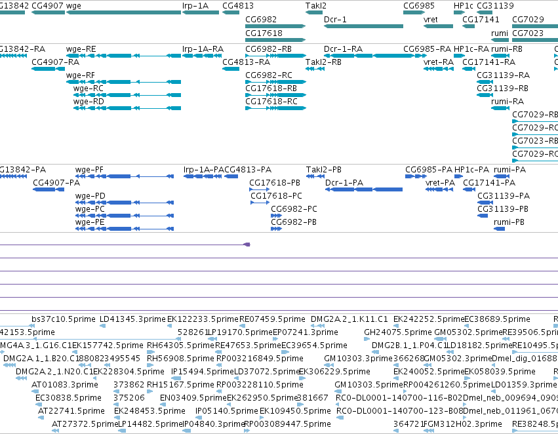This screenshot has width=558, height=434.
Task: Select the CG17618-RC transcript label
Action: click(x=271, y=102)
